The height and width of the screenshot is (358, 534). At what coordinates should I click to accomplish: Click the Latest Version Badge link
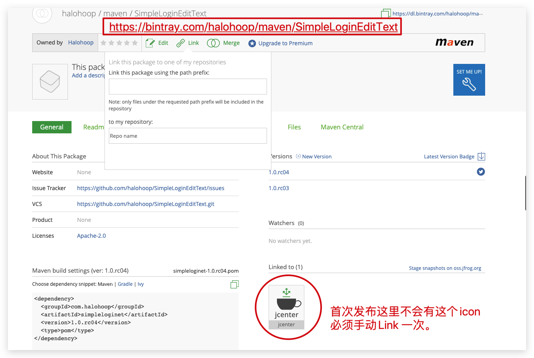point(449,156)
